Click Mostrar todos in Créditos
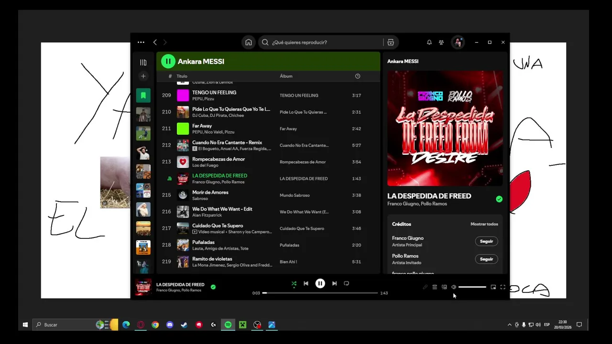The height and width of the screenshot is (344, 612). [x=484, y=224]
